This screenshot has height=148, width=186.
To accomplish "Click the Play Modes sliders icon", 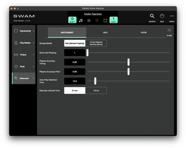I will coord(16,43).
